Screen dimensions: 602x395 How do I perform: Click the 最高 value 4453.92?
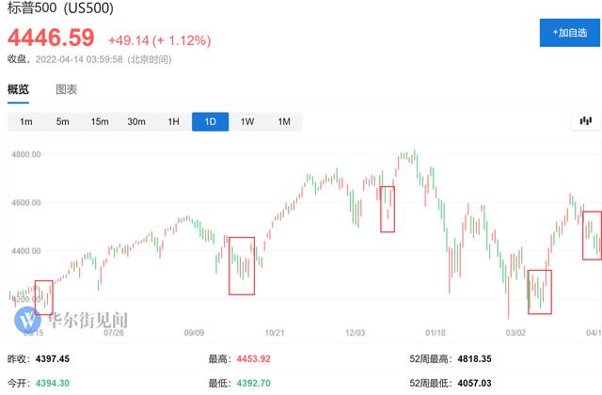(253, 359)
